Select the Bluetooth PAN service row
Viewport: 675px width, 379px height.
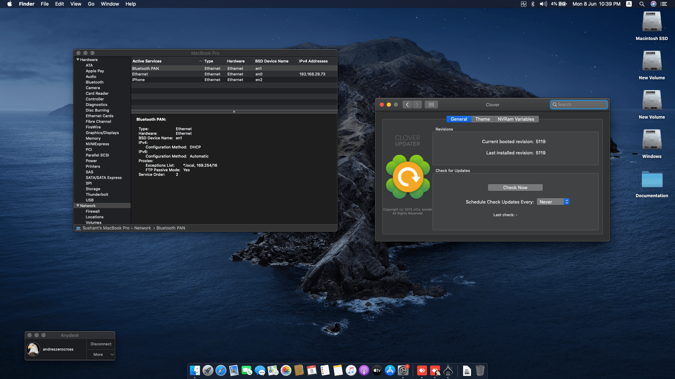(234, 68)
